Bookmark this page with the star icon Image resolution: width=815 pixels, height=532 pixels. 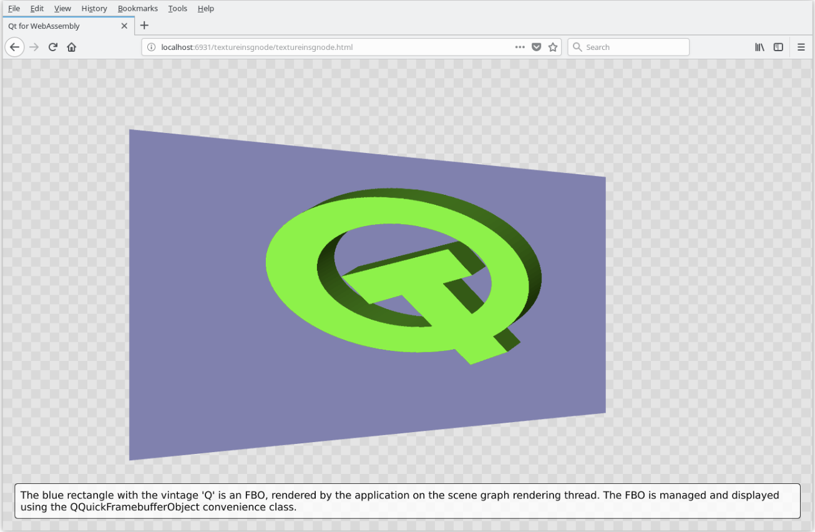coord(553,47)
